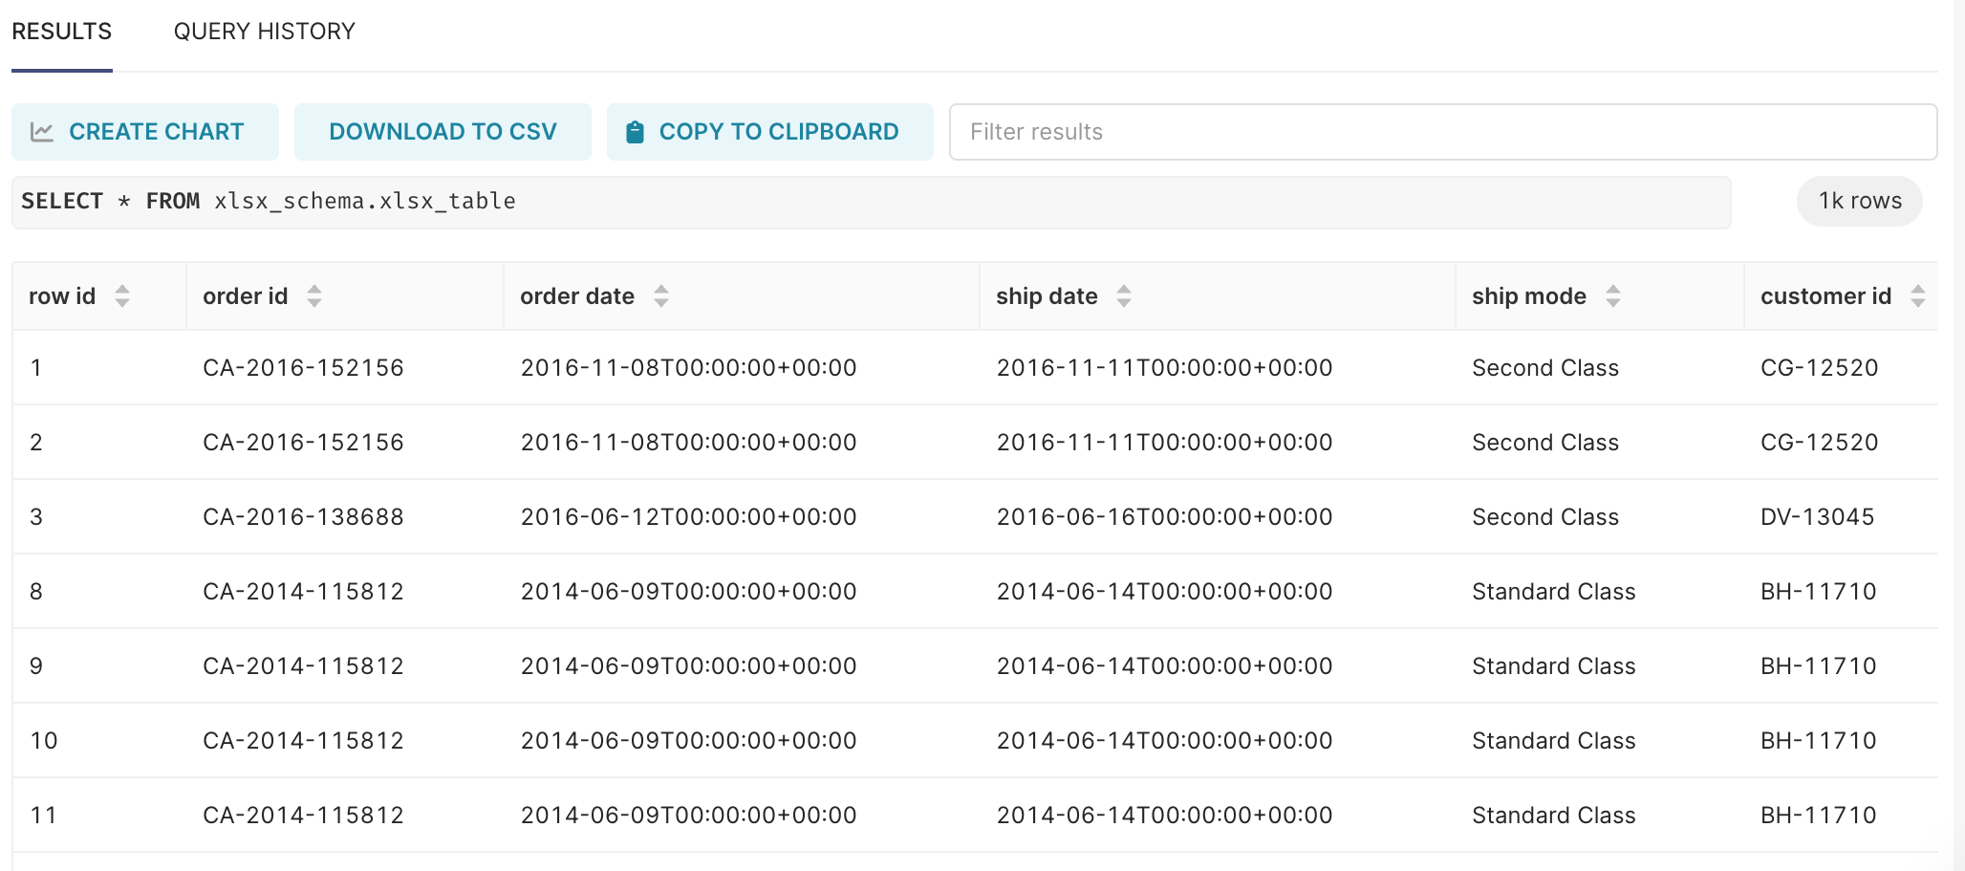The image size is (1965, 871).
Task: Click the 'ship date' column header text
Action: [x=1047, y=296]
